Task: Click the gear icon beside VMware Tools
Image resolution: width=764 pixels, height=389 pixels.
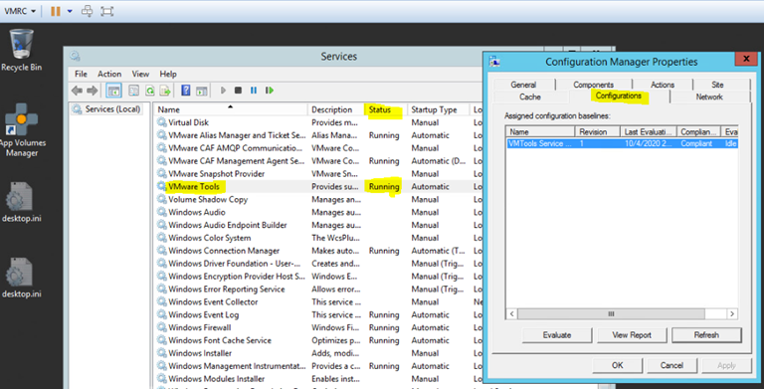Action: click(162, 186)
